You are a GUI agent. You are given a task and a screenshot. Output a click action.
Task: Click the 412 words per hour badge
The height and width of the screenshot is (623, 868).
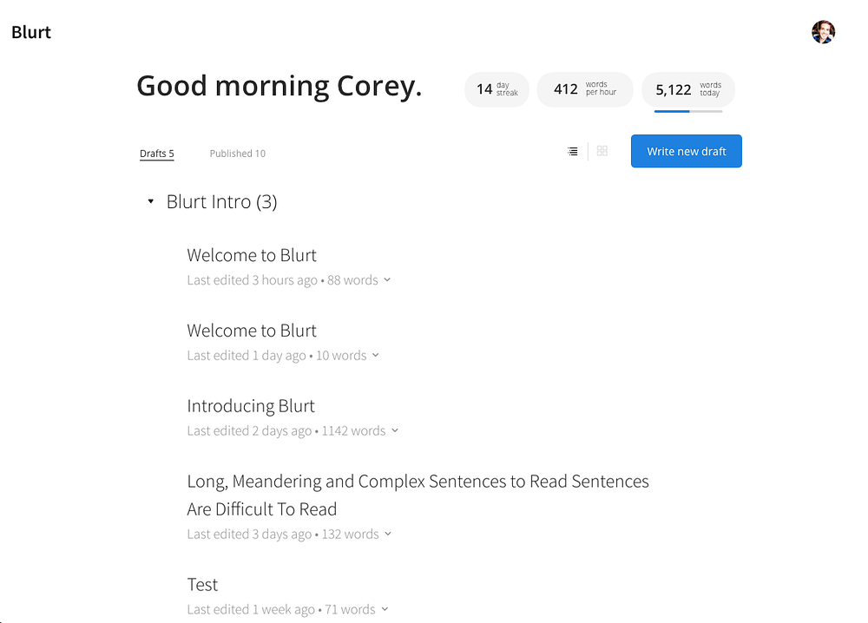tap(584, 89)
